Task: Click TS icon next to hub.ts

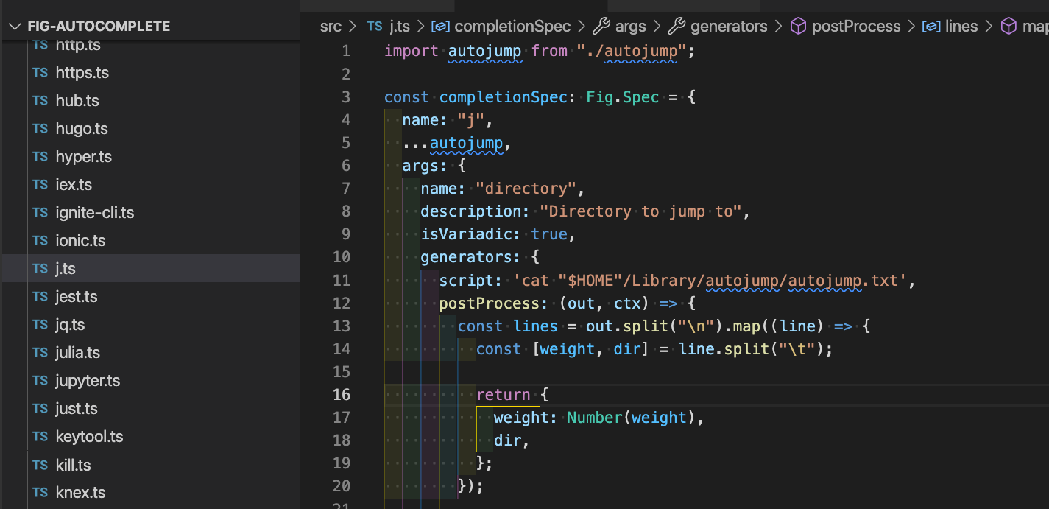Action: click(40, 101)
